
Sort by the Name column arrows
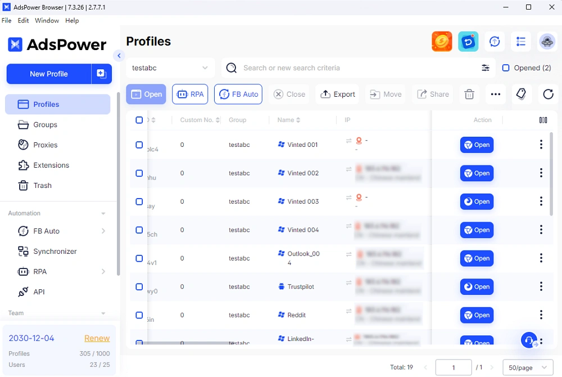click(x=298, y=120)
